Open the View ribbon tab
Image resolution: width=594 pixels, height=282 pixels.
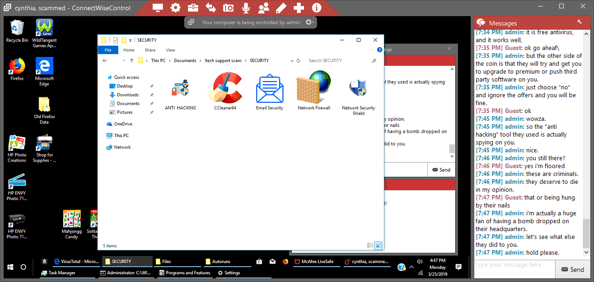pyautogui.click(x=170, y=50)
